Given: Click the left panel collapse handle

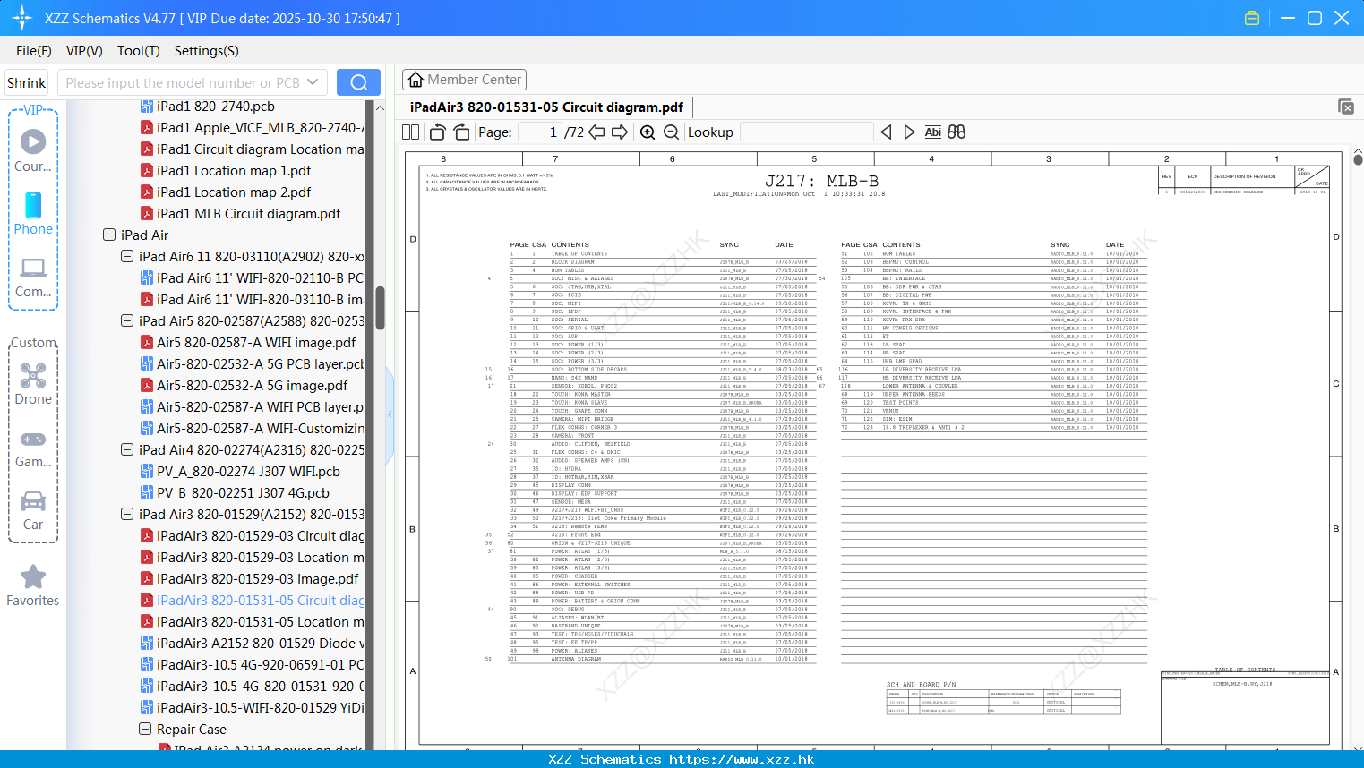Looking at the screenshot, I should (x=390, y=414).
